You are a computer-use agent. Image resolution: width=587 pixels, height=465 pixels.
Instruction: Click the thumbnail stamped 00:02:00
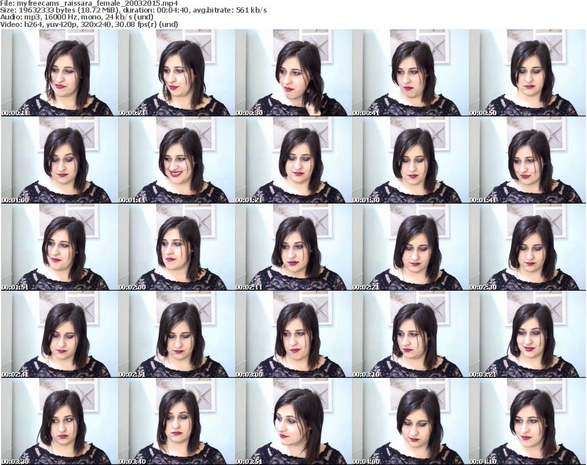(x=177, y=247)
